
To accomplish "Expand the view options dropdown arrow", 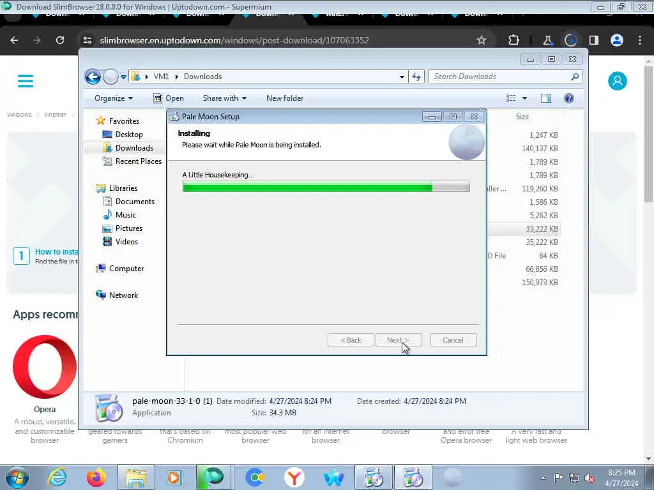I will [525, 98].
